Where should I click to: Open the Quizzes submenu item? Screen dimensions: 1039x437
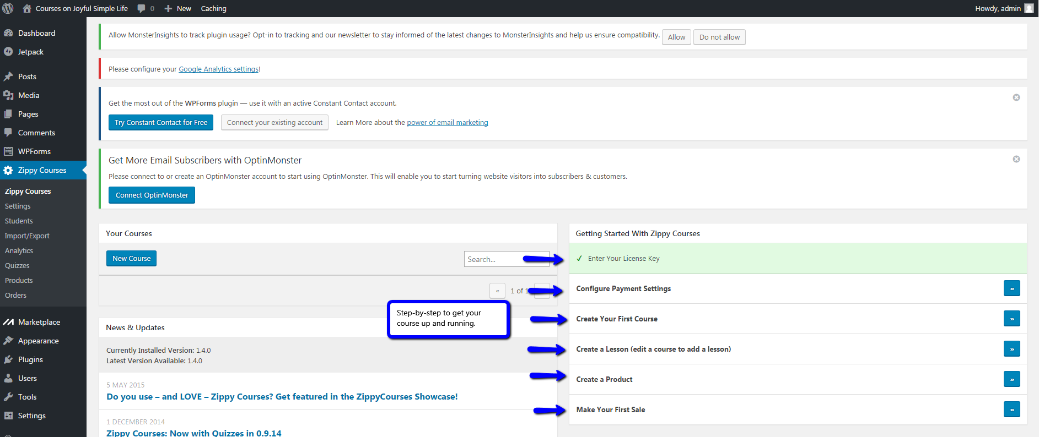tap(17, 265)
